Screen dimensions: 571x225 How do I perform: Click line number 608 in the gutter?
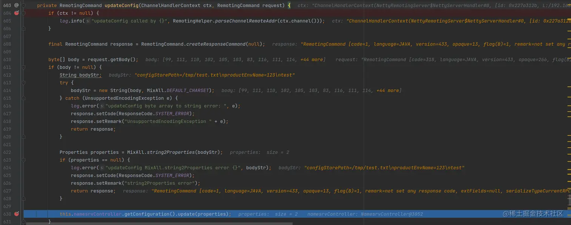(x=7, y=44)
